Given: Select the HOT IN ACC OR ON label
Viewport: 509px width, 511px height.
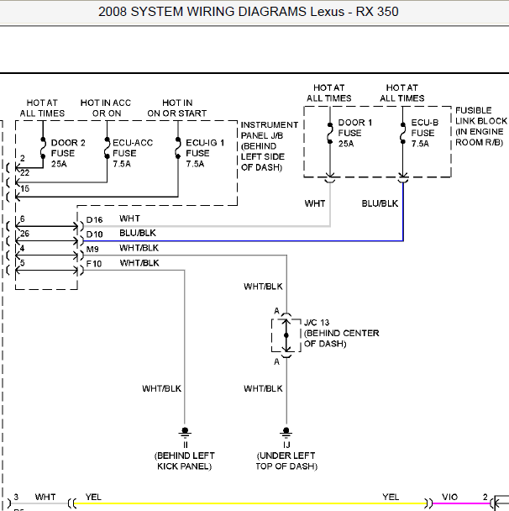Looking at the screenshot, I should pos(106,108).
